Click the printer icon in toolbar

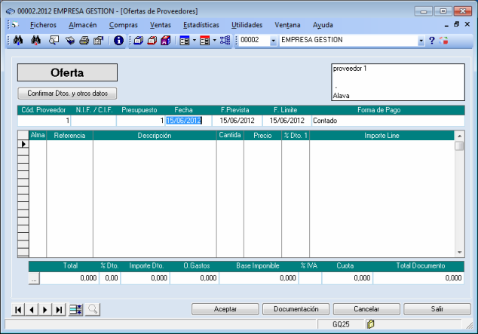[x=84, y=40]
